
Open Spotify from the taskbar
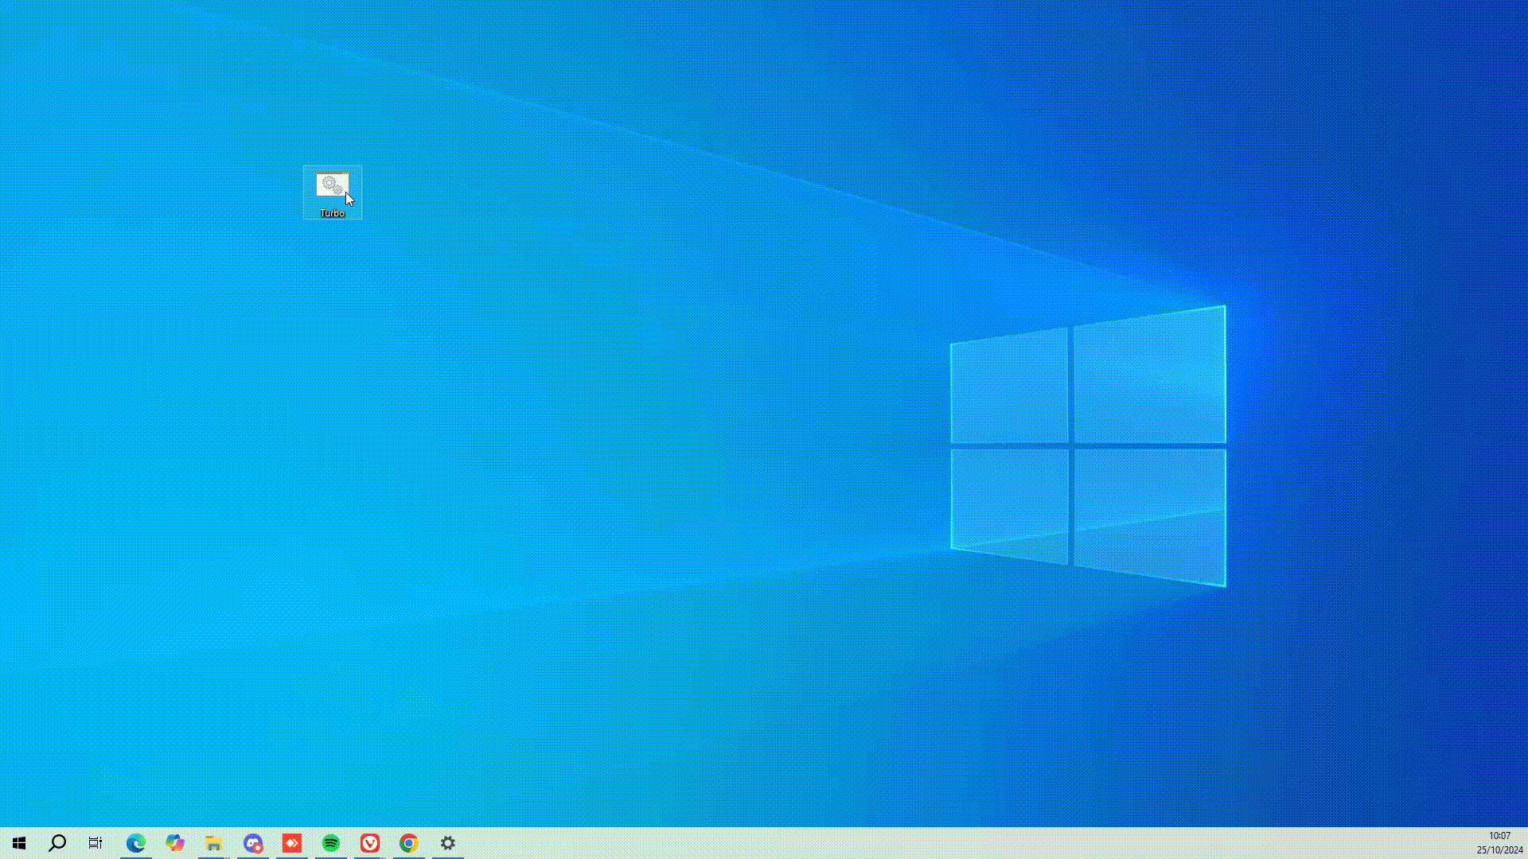tap(331, 843)
